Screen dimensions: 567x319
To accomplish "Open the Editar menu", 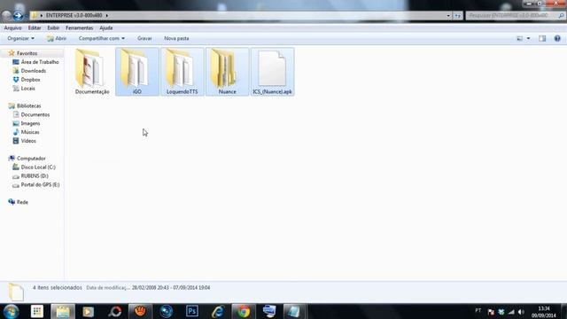I will click(35, 27).
